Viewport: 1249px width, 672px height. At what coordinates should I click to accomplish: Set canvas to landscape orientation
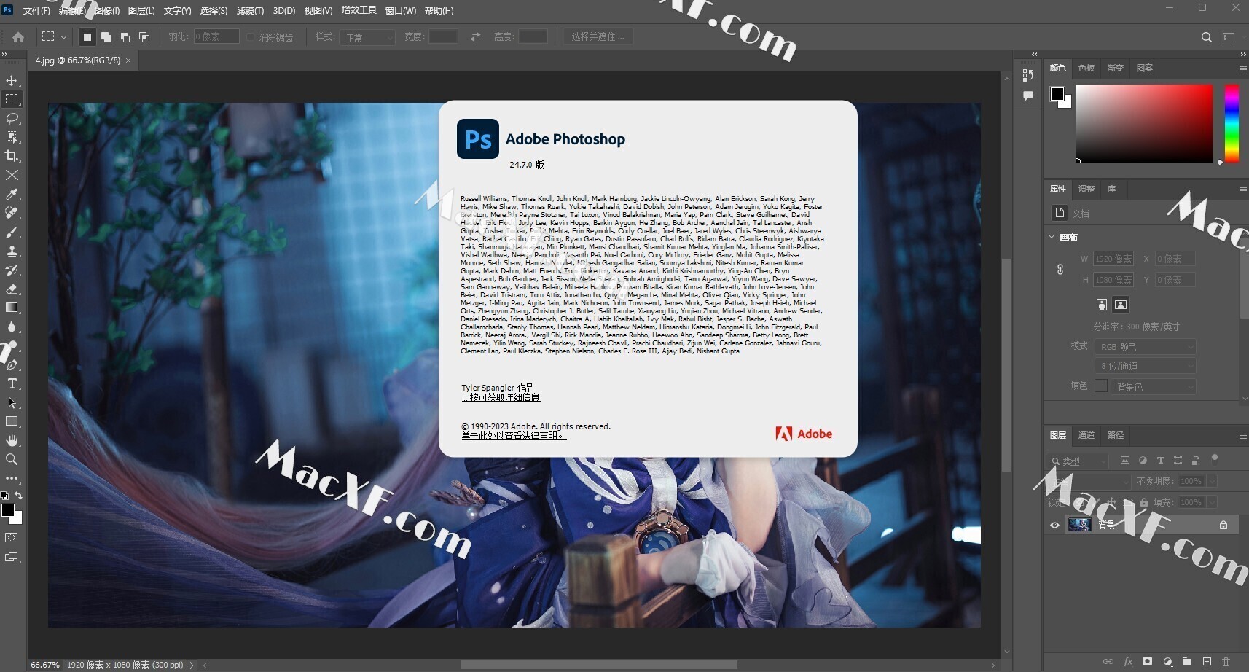pyautogui.click(x=1121, y=305)
